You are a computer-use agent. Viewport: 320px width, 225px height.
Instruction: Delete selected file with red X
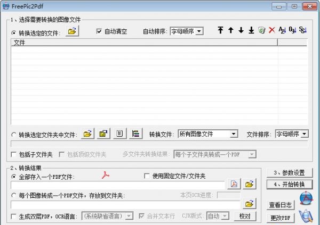[272, 30]
